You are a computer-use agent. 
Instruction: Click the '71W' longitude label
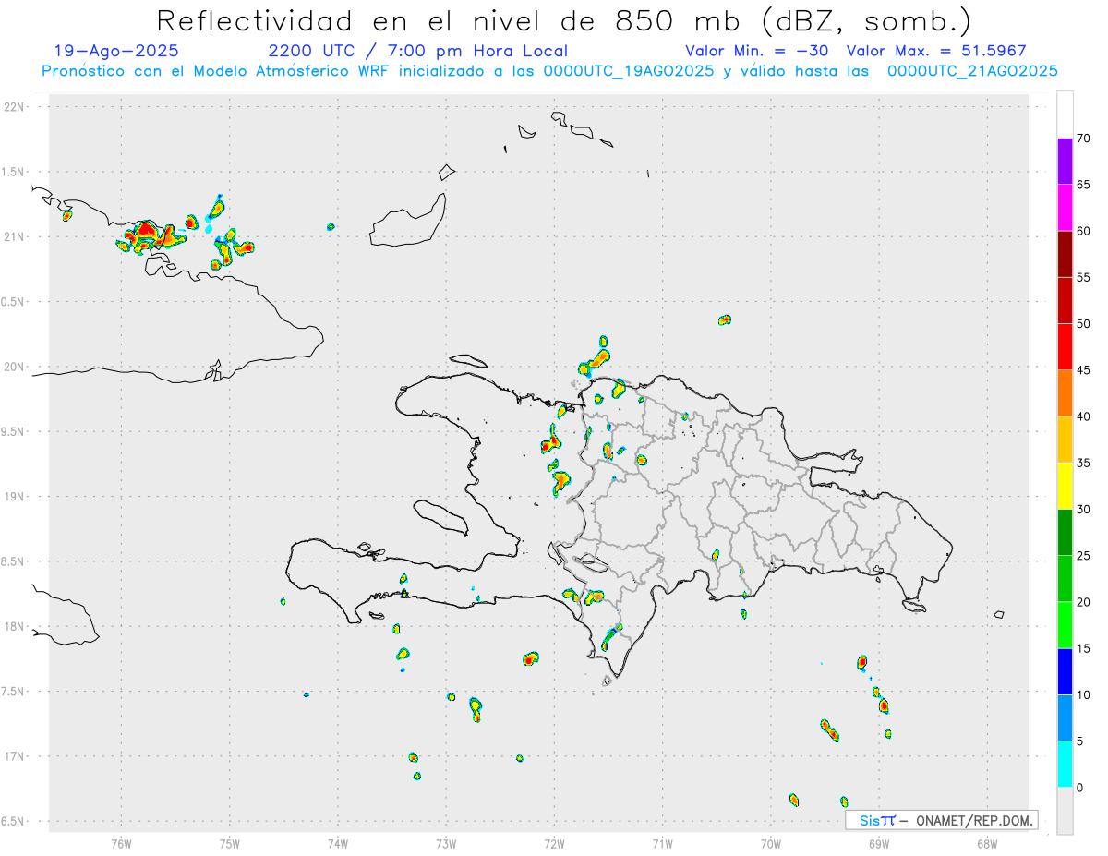662,843
